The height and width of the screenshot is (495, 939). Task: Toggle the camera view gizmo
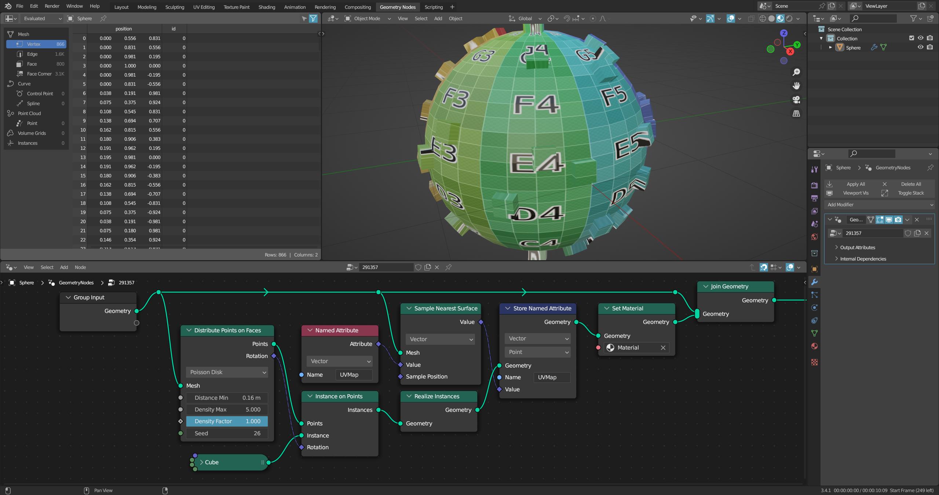[796, 100]
